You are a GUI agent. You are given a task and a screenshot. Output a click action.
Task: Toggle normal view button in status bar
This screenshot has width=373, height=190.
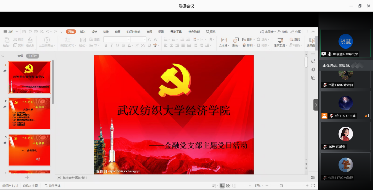pos(222,186)
